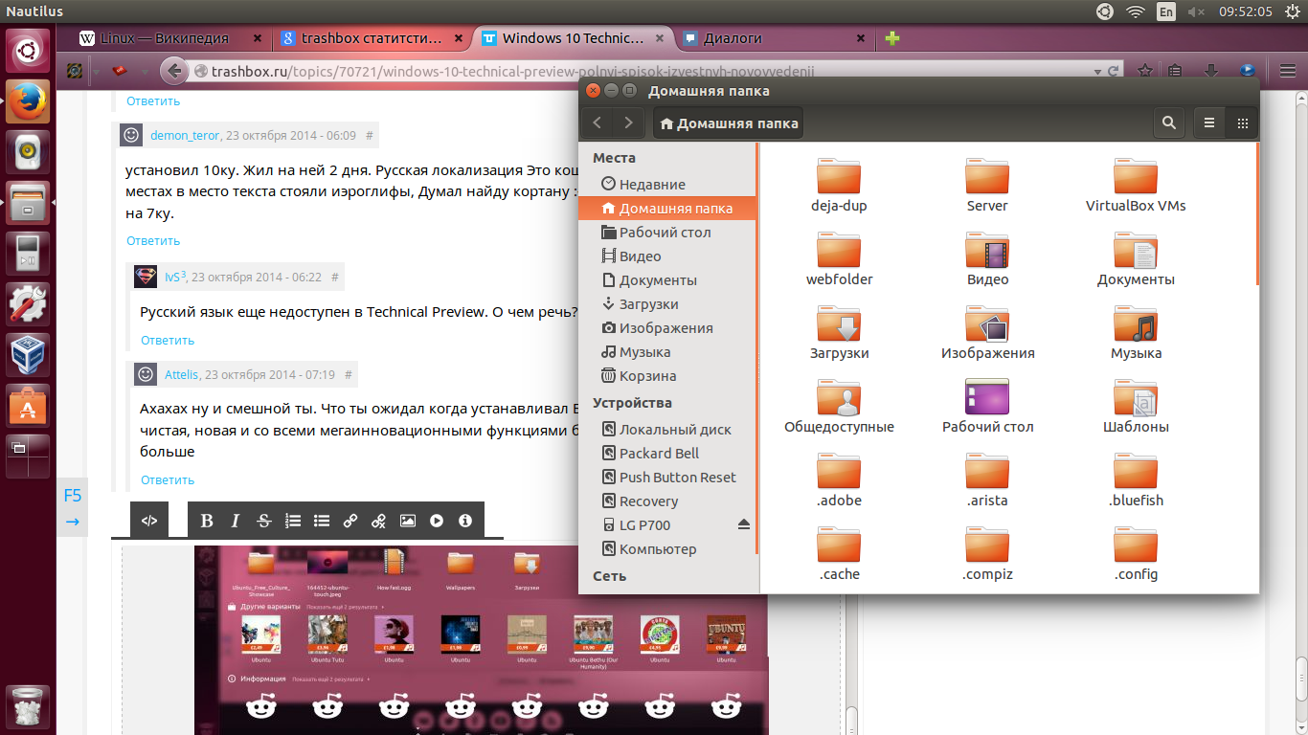Click the Italic formatting icon

235,521
